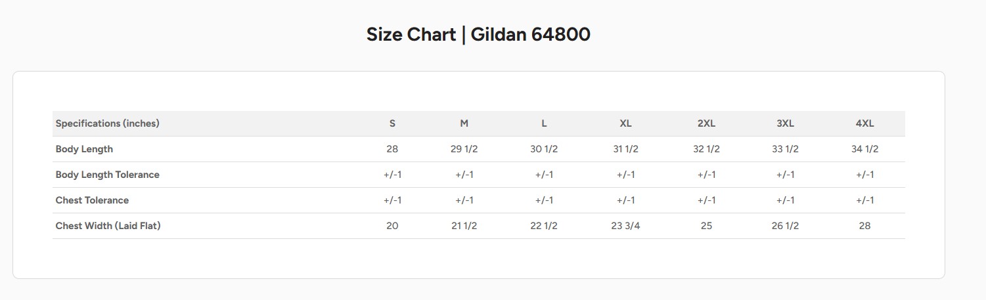Click the Body Length row label

(84, 149)
